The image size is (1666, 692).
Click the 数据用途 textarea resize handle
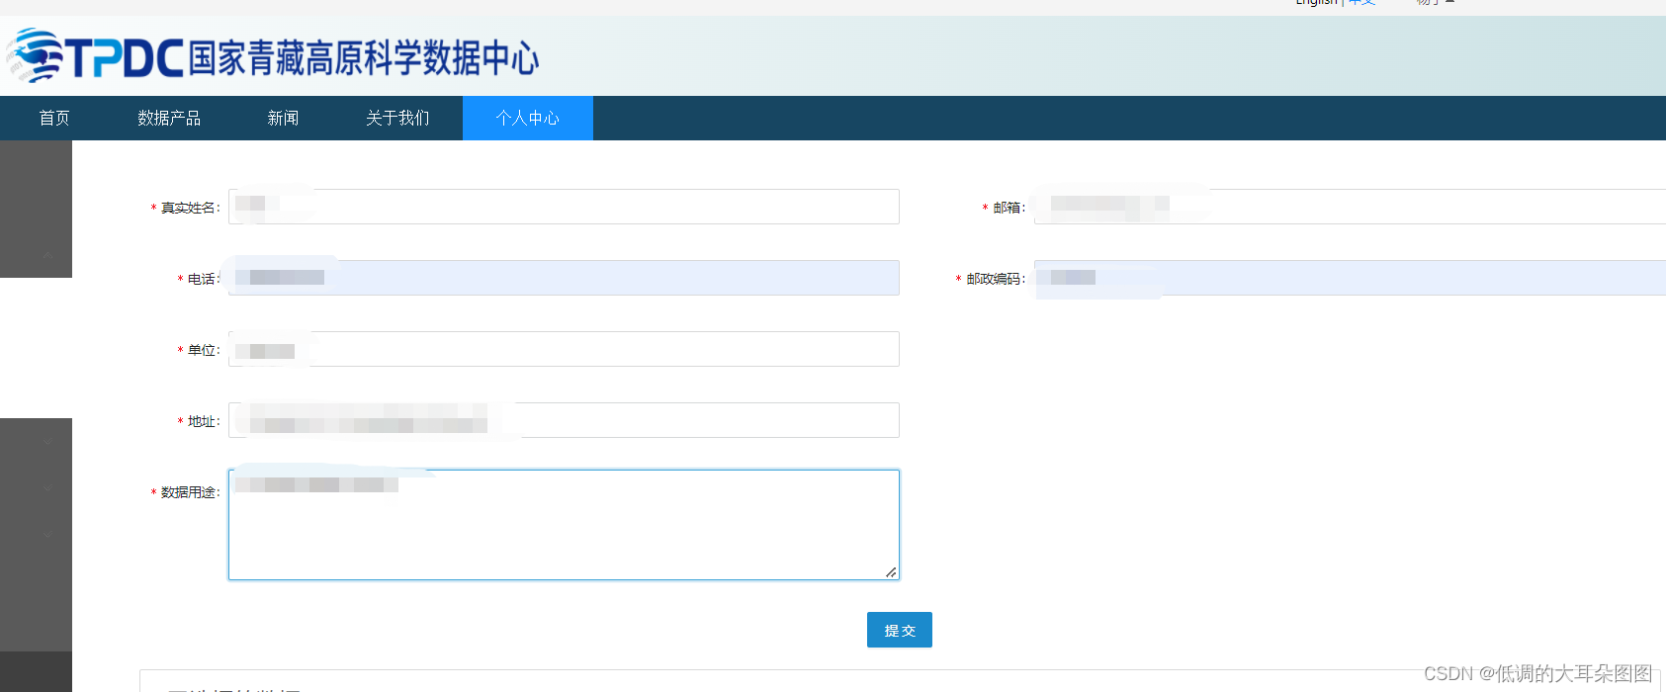pos(891,572)
